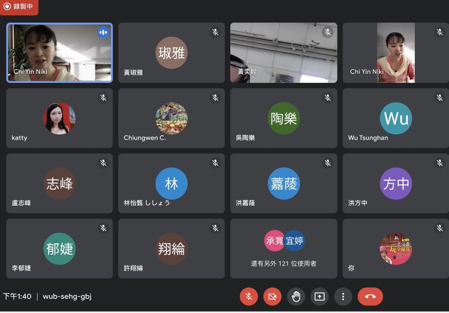Image resolution: width=449 pixels, height=313 pixels.
Task: Select the Chiungwen C. participant tile
Action: pos(171,118)
